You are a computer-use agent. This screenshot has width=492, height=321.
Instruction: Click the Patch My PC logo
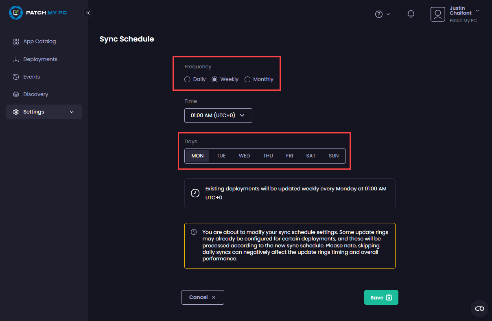coord(38,13)
